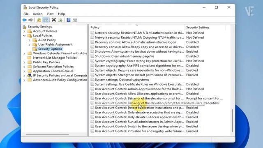The height and width of the screenshot is (148, 263).
Task: Expand the IP Security Policies node
Action: [x=24, y=76]
